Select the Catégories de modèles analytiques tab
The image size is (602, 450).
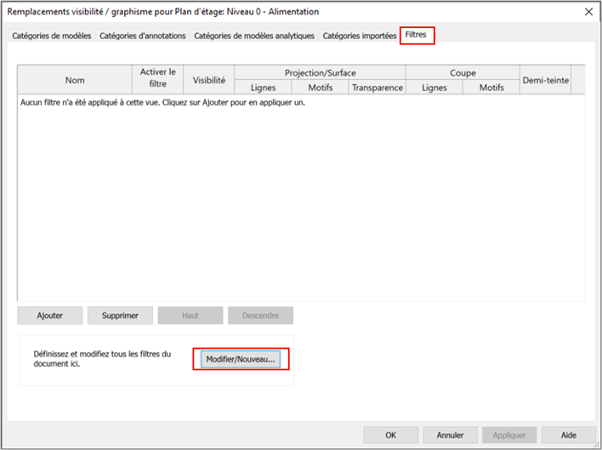coord(254,36)
